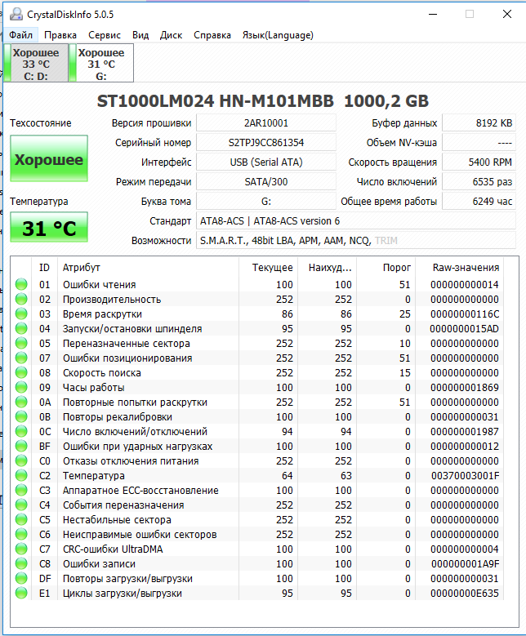The height and width of the screenshot is (636, 526).
Task: Click the power-on count field 6535 раз
Action: click(x=479, y=181)
